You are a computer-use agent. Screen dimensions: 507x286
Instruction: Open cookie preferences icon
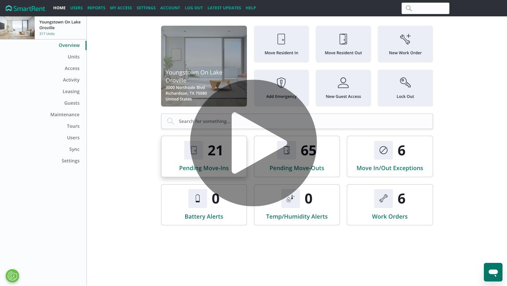pyautogui.click(x=12, y=276)
